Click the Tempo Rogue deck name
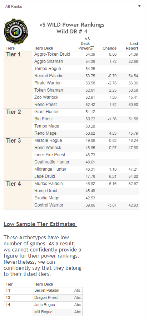This screenshot has width=148, height=319. click(x=48, y=69)
